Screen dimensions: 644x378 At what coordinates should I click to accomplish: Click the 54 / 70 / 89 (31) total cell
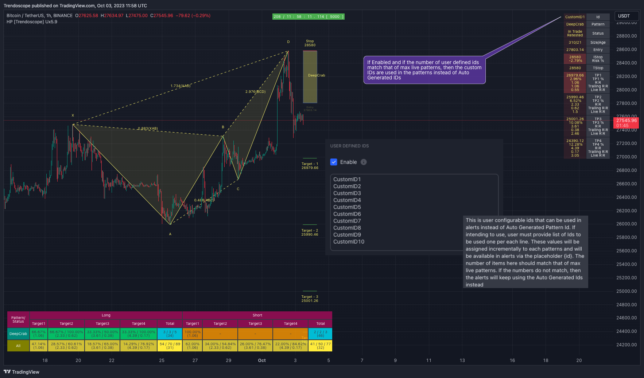tap(170, 346)
